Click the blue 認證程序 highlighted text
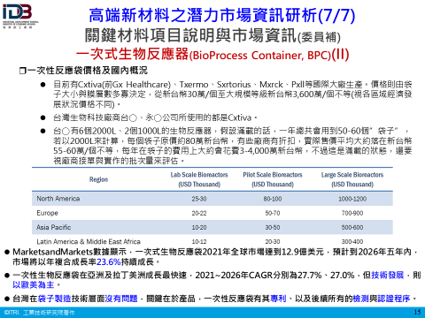425x318 pixels. tap(394, 299)
